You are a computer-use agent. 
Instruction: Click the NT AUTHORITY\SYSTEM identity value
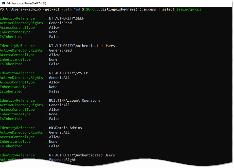click(69, 73)
